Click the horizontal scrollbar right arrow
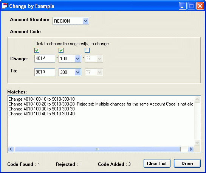206x173 pixels. click(191, 149)
